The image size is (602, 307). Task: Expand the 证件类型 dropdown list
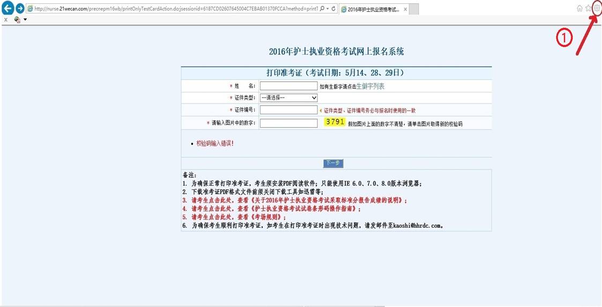point(288,98)
